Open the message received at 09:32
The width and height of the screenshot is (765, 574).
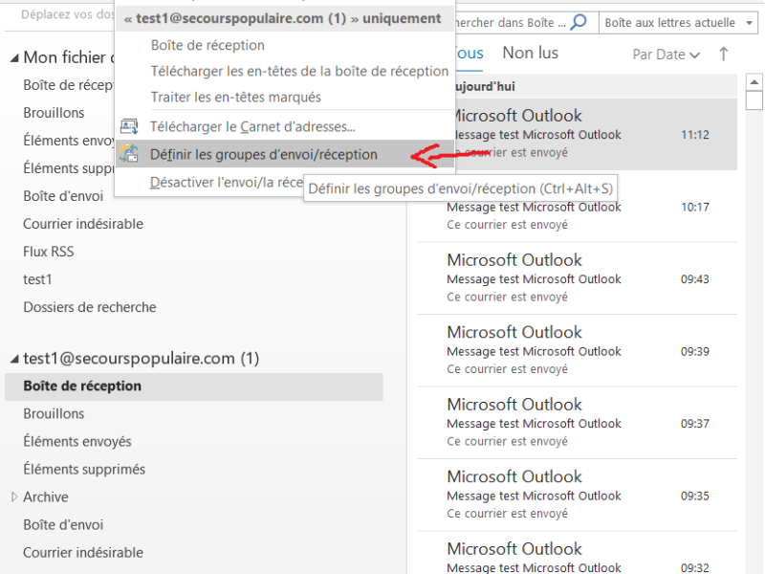click(577, 553)
